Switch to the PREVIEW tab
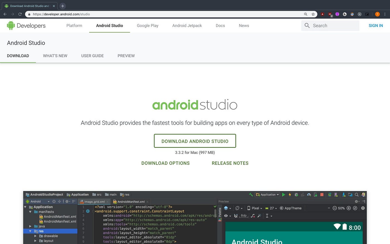Screen dimensions: 390x244 (126, 56)
